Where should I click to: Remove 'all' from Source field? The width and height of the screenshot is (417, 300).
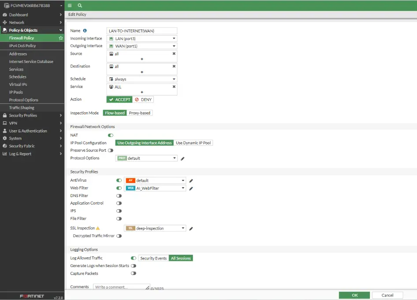point(174,54)
